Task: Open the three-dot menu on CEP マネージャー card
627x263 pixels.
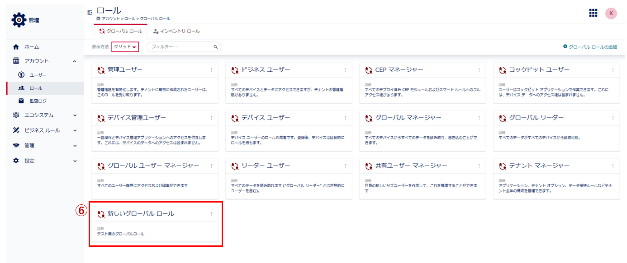Action: tap(479, 70)
